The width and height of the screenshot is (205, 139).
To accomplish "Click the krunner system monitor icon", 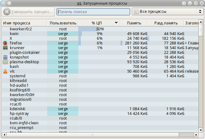I will point(5,48).
